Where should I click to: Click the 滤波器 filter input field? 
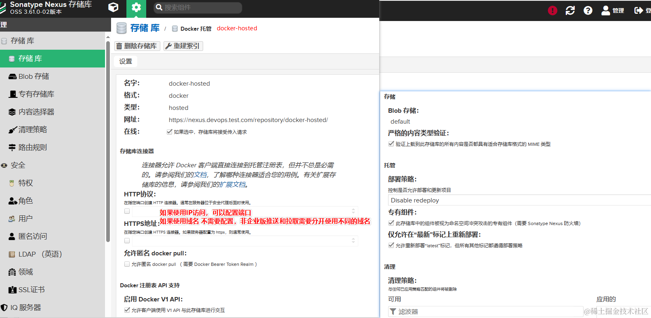point(486,312)
